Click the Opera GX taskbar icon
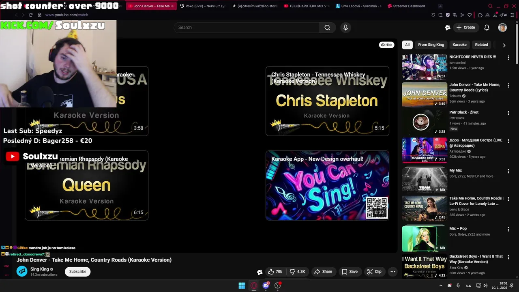The image size is (519, 292). tap(254, 286)
